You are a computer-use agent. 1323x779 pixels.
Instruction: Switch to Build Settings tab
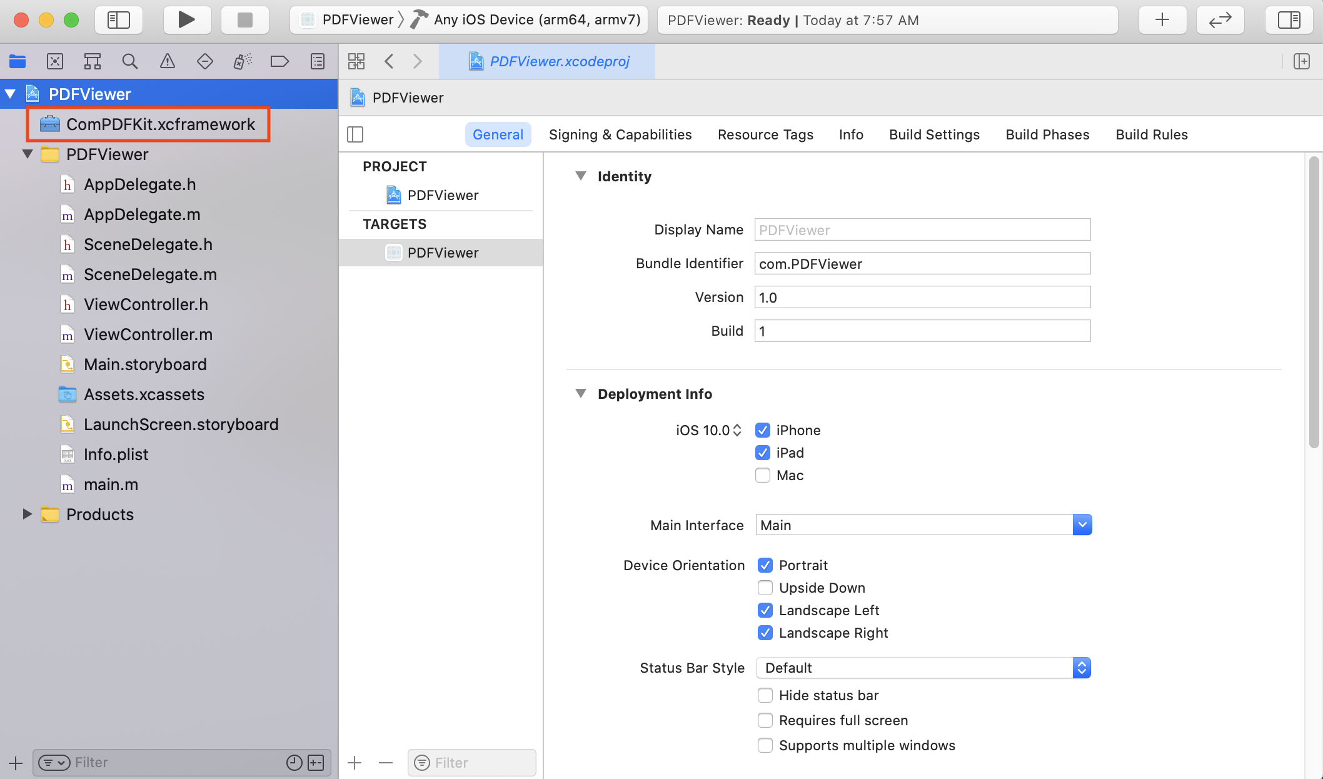point(934,134)
